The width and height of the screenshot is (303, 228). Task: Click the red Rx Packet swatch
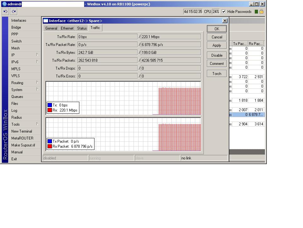click(x=50, y=146)
